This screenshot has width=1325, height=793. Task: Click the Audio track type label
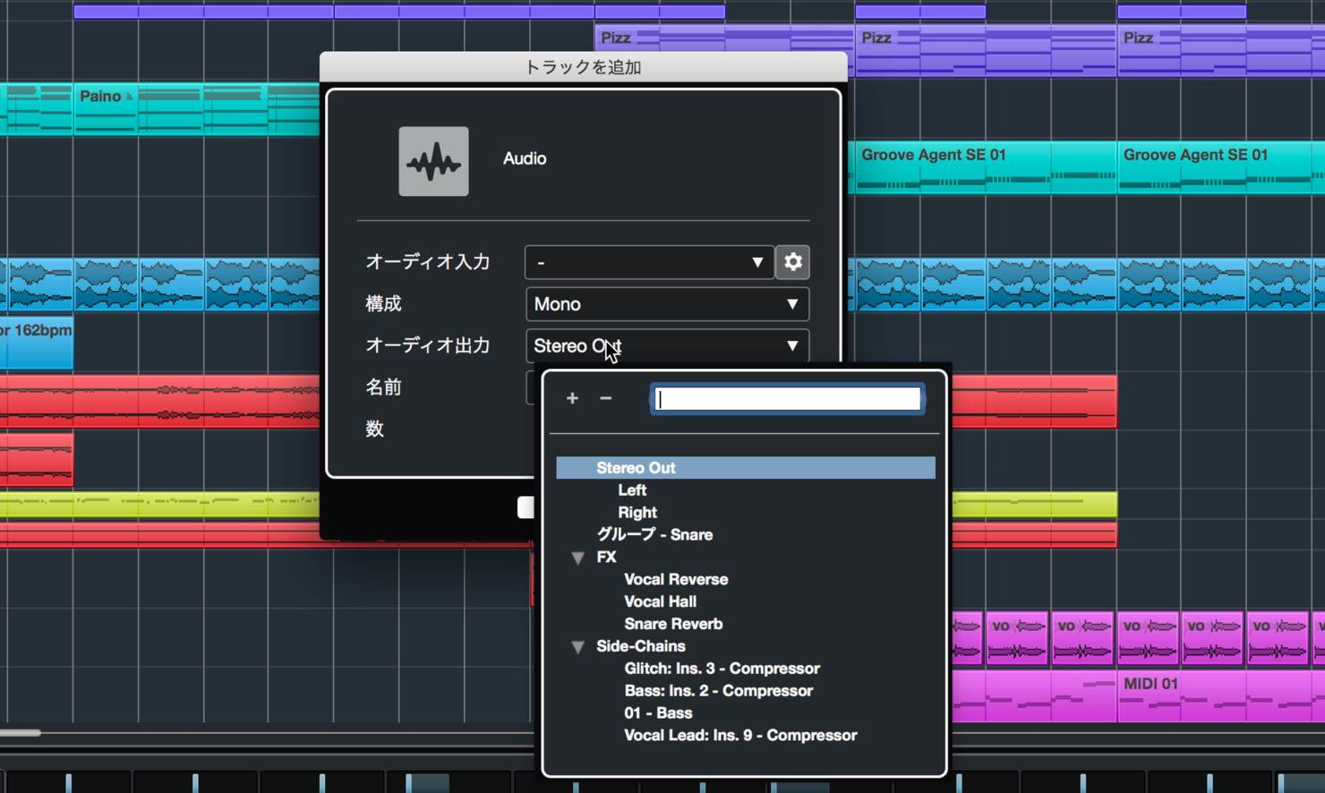pos(525,158)
